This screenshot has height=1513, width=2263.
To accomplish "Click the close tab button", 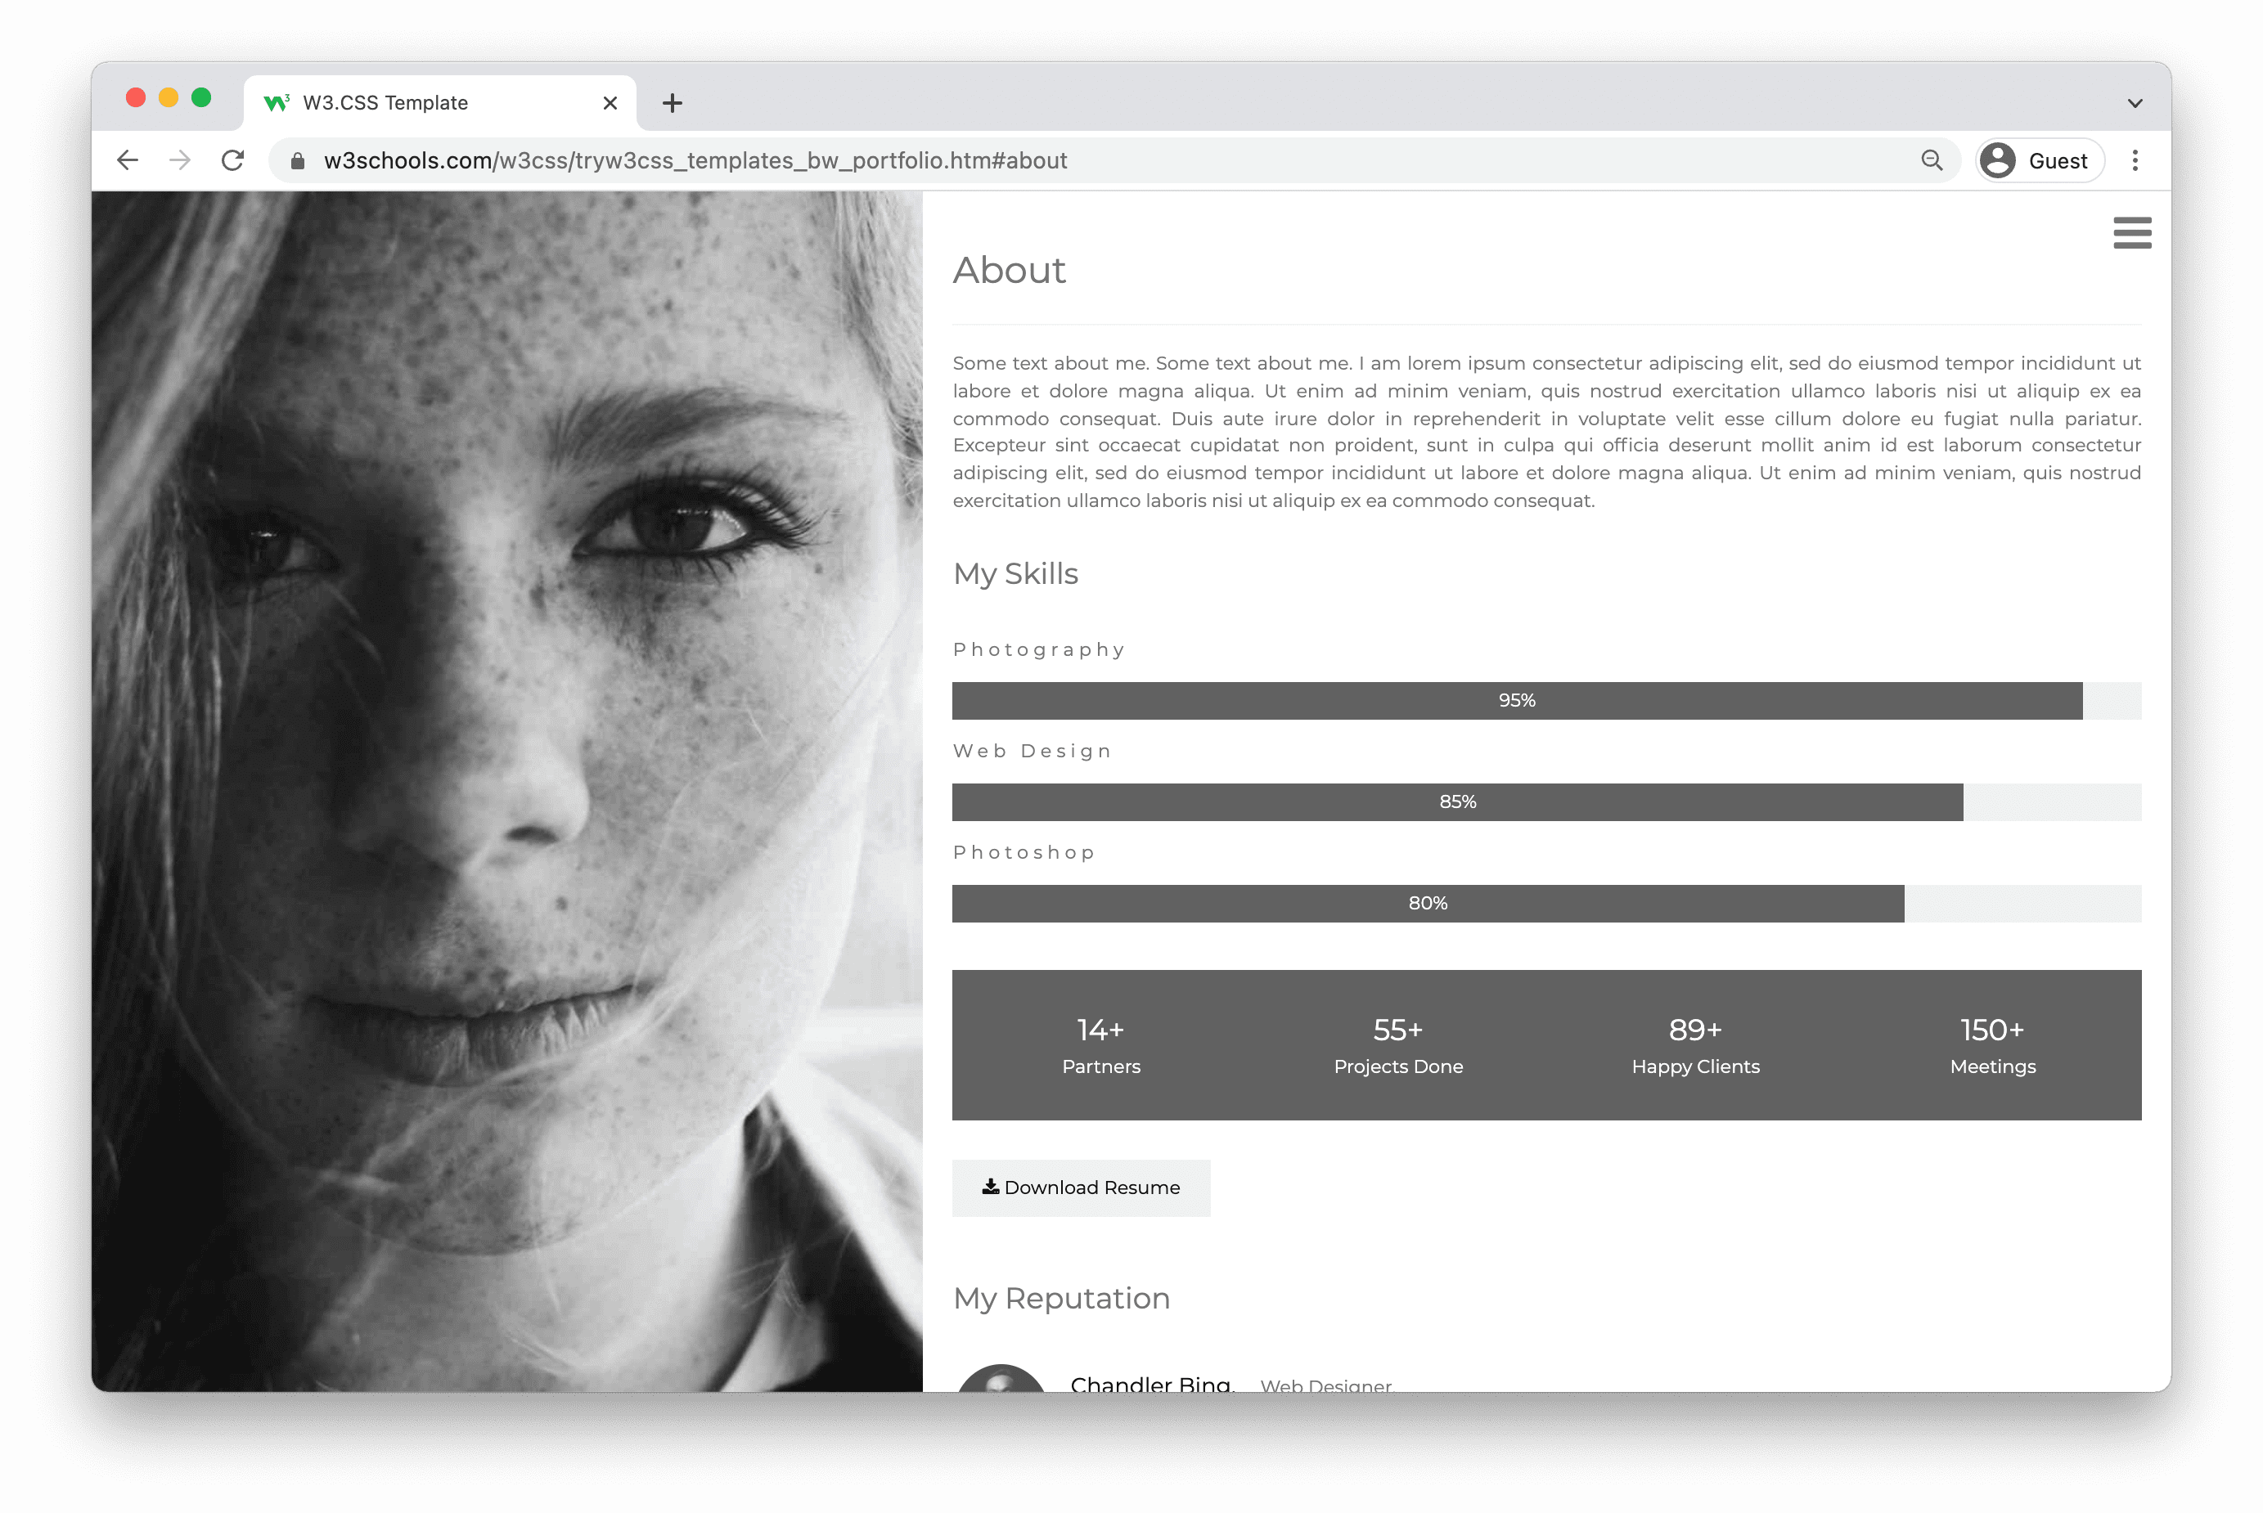I will (x=611, y=101).
